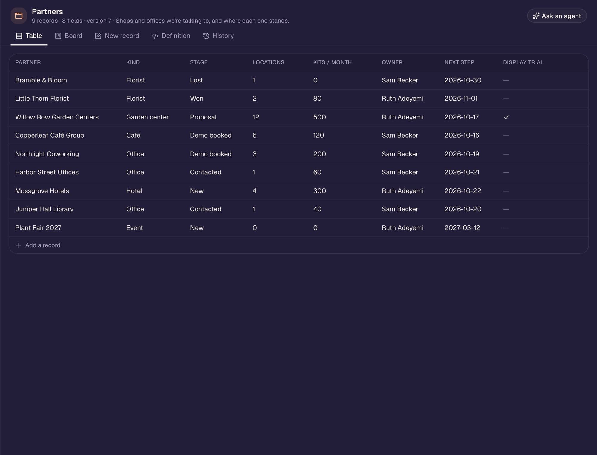
Task: Click the New record pencil icon
Action: click(x=98, y=36)
